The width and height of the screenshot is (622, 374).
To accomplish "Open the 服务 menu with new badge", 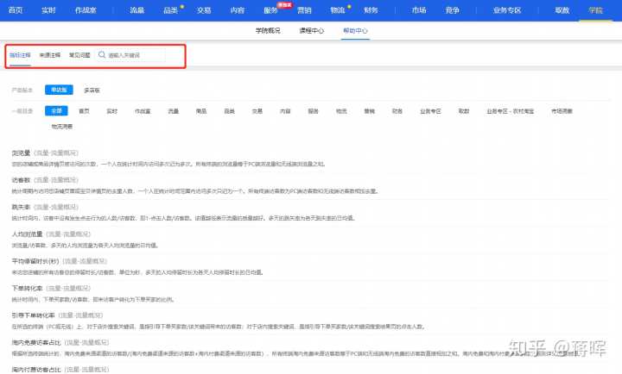I will click(270, 10).
